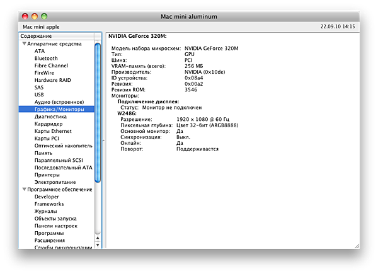Open Панели настроек entry

[x=56, y=225]
